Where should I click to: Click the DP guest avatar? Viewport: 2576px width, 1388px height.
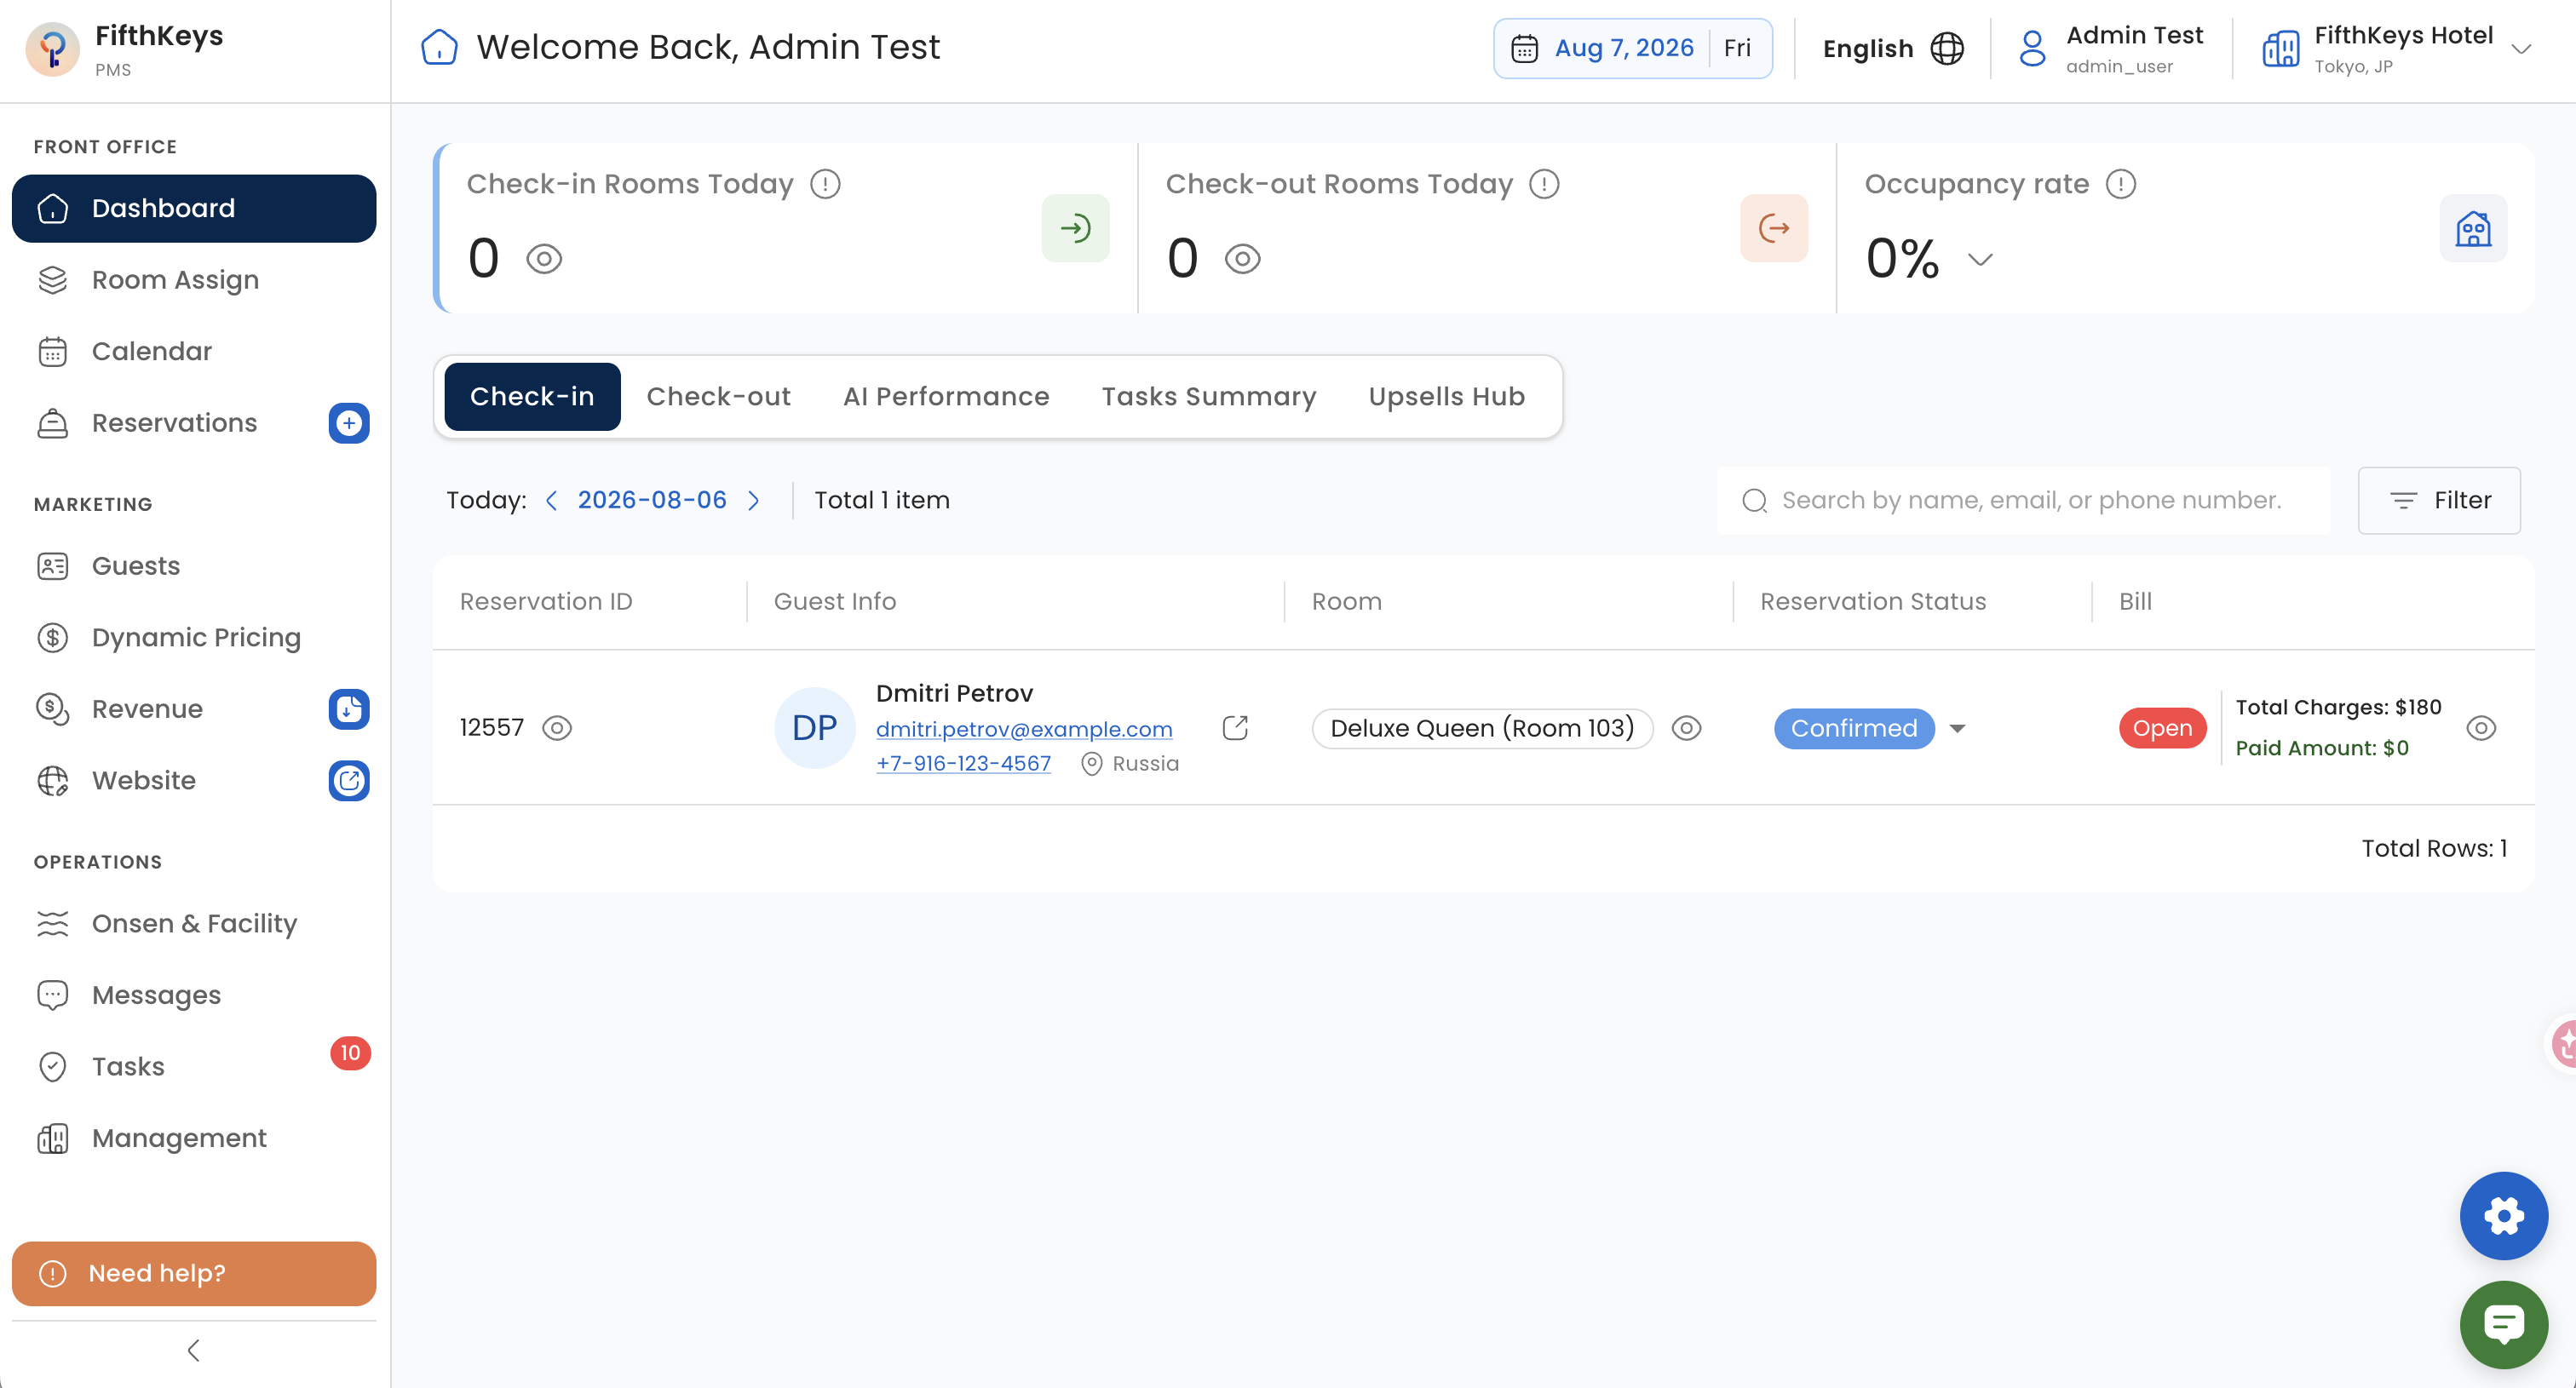tap(814, 727)
